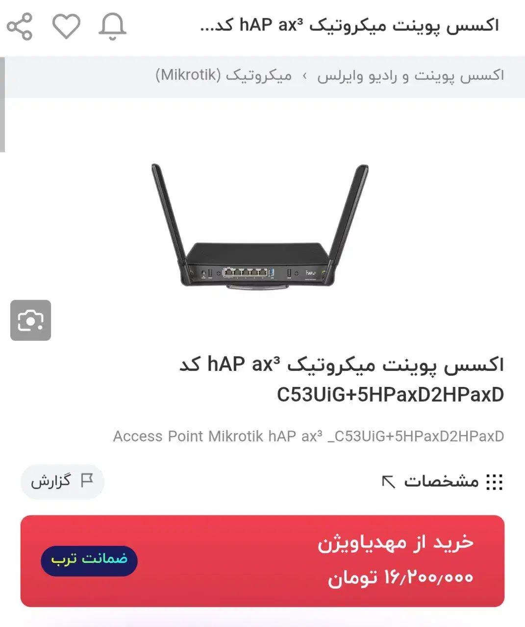The width and height of the screenshot is (525, 627).
Task: Open the مشخصات grid dots icon
Action: click(x=495, y=482)
